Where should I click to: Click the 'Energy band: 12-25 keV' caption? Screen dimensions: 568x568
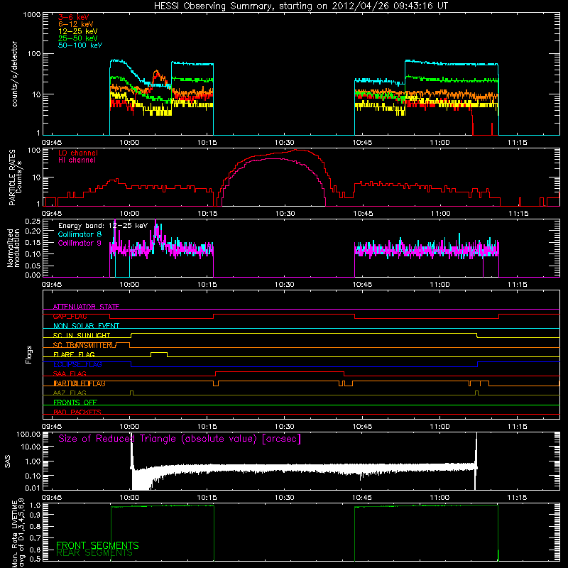(103, 226)
